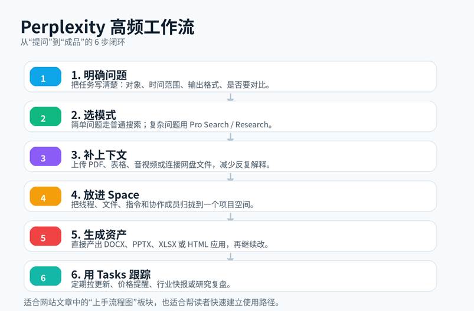
Task: Click the subtitle about the 6 步闭环
Action: (73, 42)
